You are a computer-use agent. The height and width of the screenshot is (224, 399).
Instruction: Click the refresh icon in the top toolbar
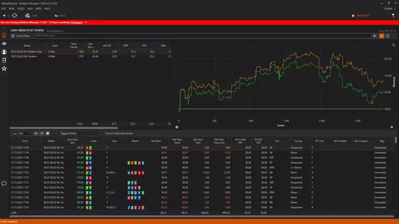pyautogui.click(x=14, y=15)
